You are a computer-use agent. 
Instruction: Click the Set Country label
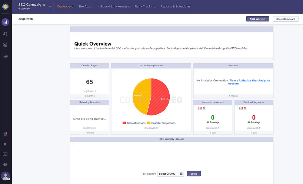(149, 174)
